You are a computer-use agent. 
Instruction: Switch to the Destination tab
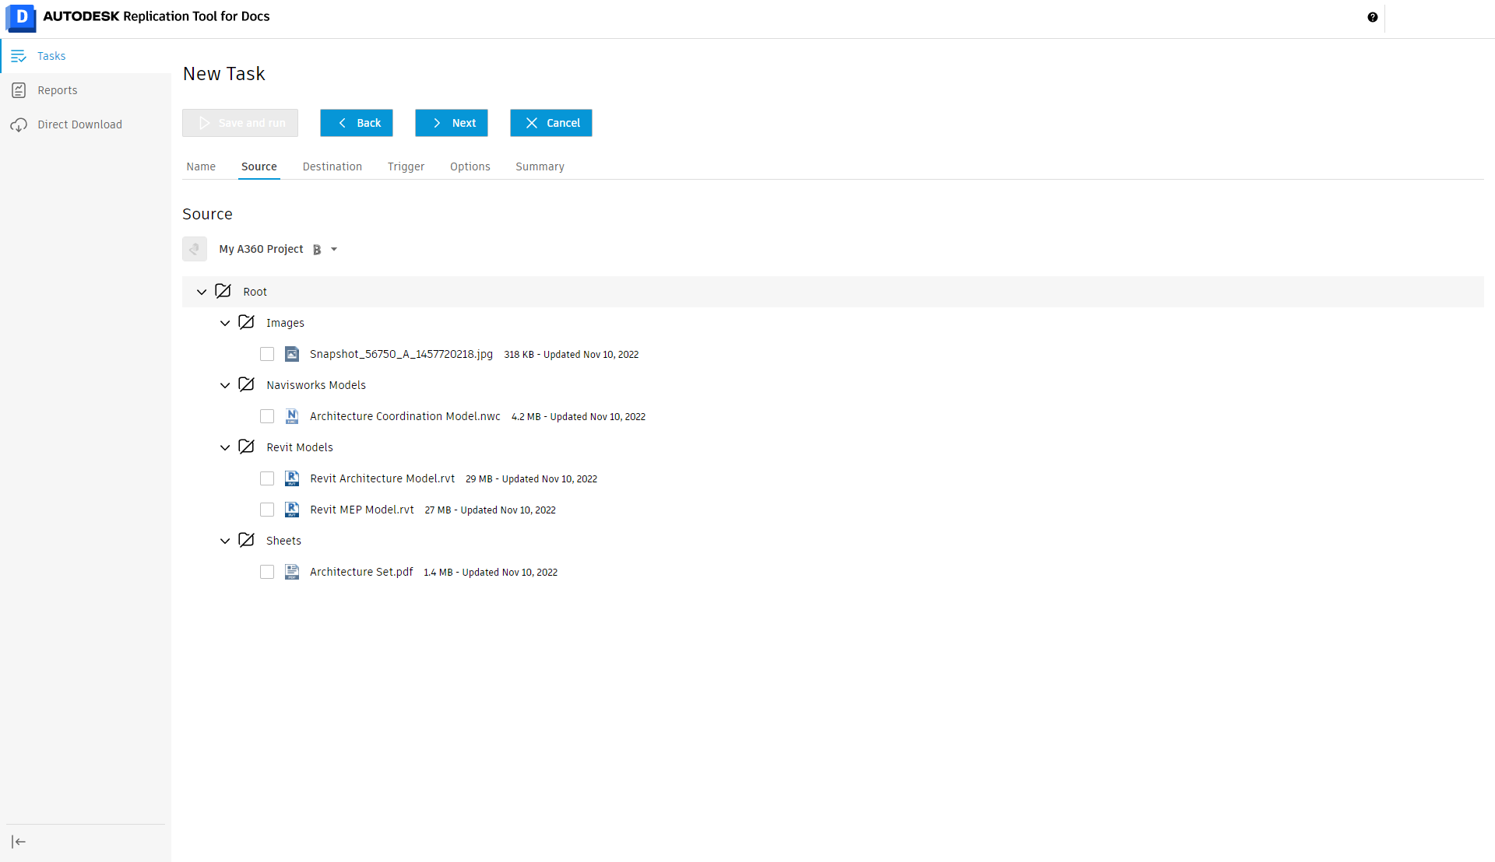tap(332, 166)
